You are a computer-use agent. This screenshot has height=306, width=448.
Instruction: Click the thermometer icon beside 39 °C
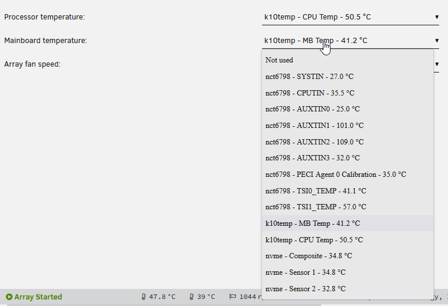191,297
